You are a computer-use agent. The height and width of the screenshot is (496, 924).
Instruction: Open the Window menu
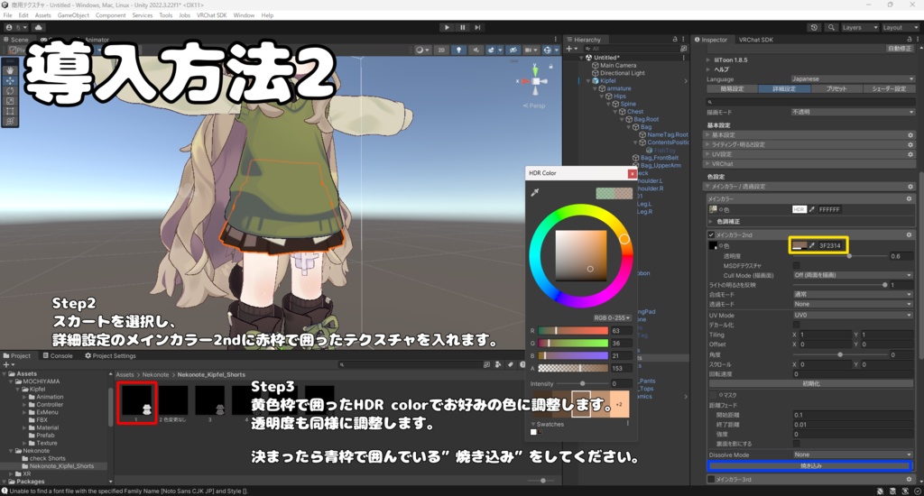tap(244, 15)
